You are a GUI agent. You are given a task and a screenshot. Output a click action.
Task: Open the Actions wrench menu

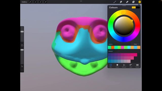click(x=30, y=2)
